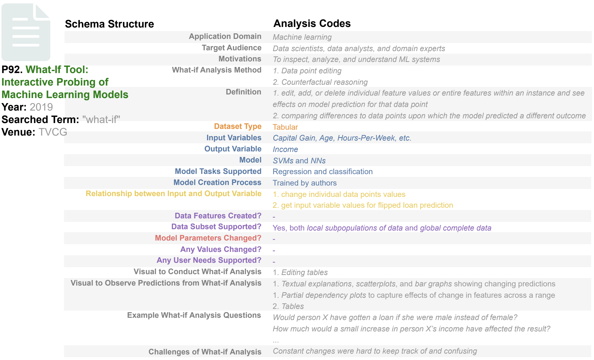Click the Output Variable label
The height and width of the screenshot is (360, 594).
pos(233,149)
